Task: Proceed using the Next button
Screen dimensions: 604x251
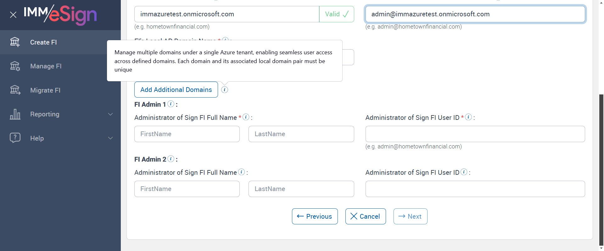Action: [x=410, y=216]
